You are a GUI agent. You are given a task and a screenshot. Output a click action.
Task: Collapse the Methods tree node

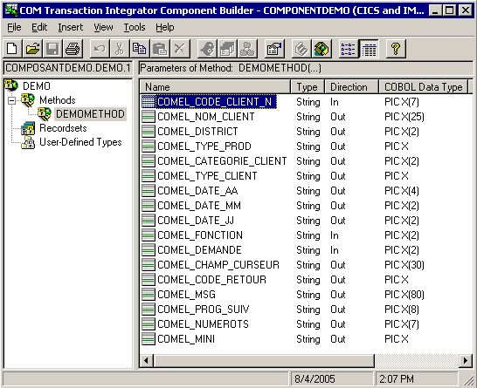[x=11, y=100]
